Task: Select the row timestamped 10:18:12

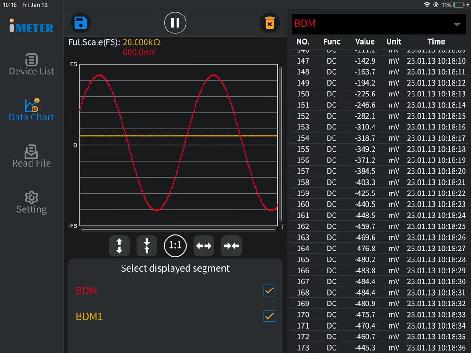Action: 379,83
